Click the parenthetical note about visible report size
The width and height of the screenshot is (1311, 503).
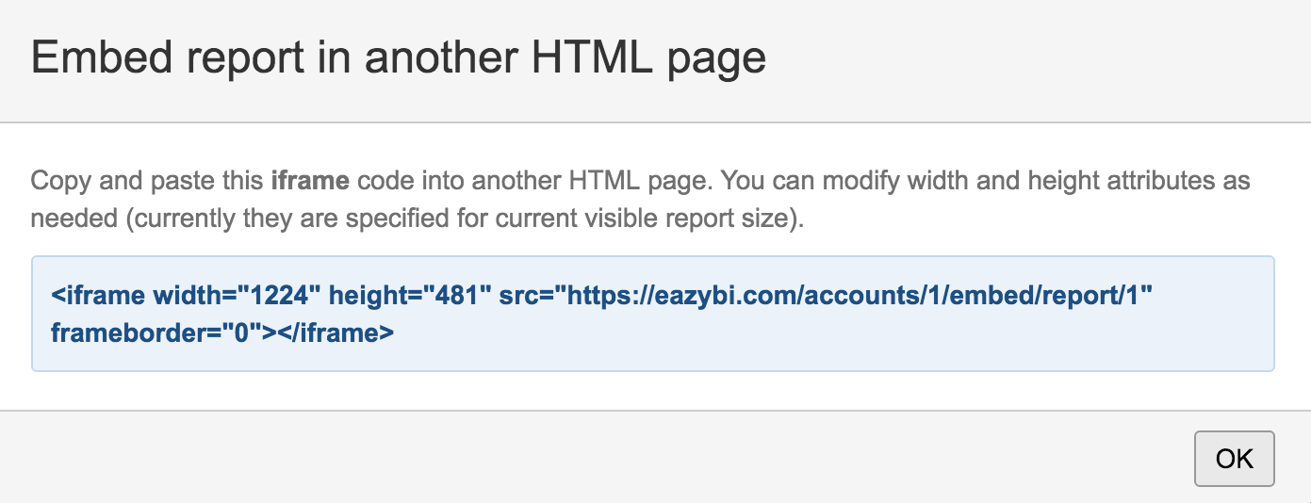pos(467,219)
